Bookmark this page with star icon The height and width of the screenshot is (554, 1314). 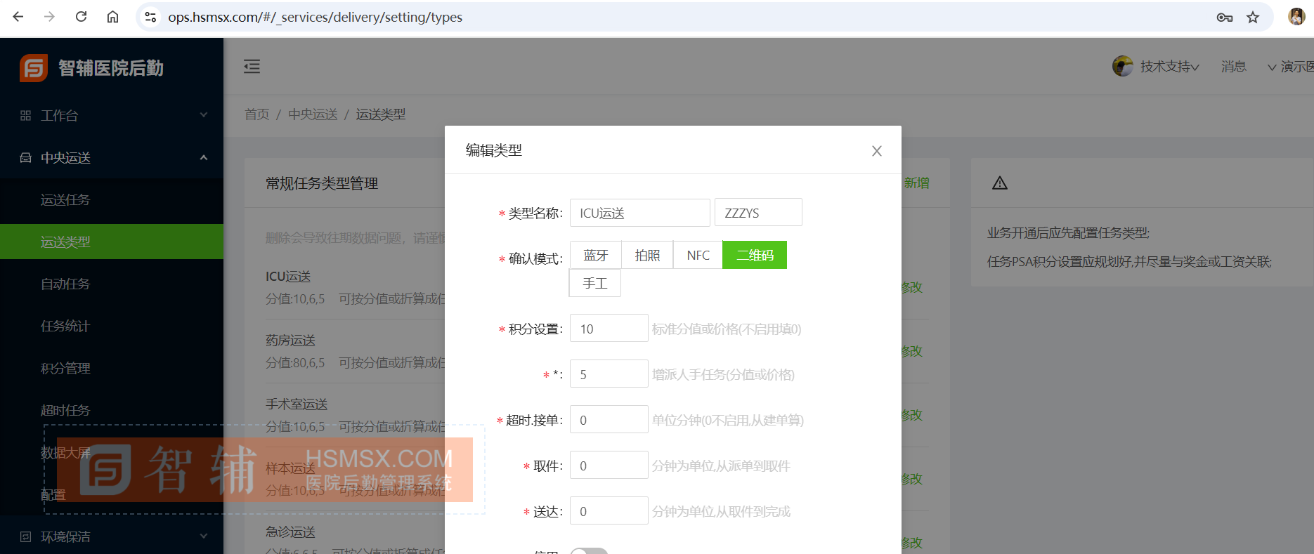pyautogui.click(x=1253, y=18)
